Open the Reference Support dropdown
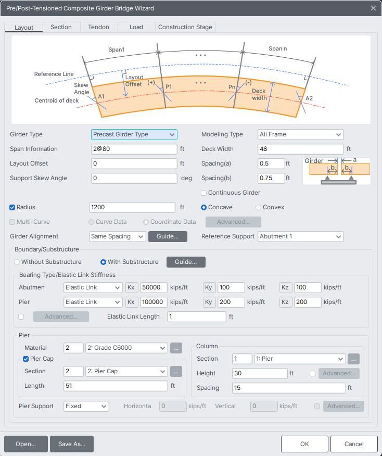This screenshot has height=456, width=382. click(x=301, y=236)
